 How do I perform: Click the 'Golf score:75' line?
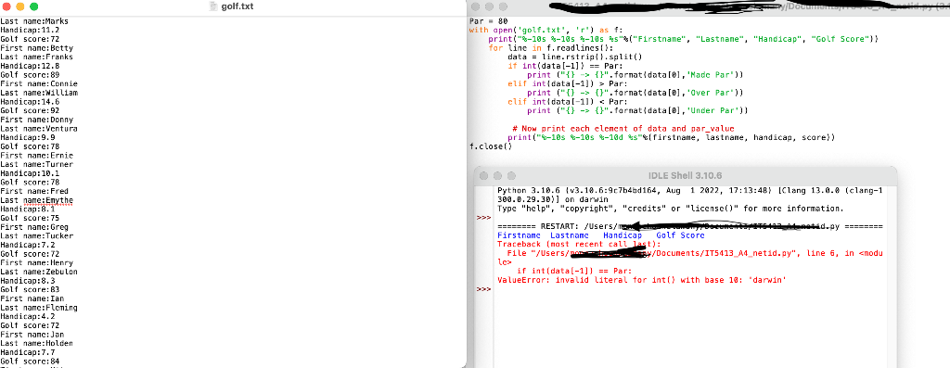tap(30, 218)
